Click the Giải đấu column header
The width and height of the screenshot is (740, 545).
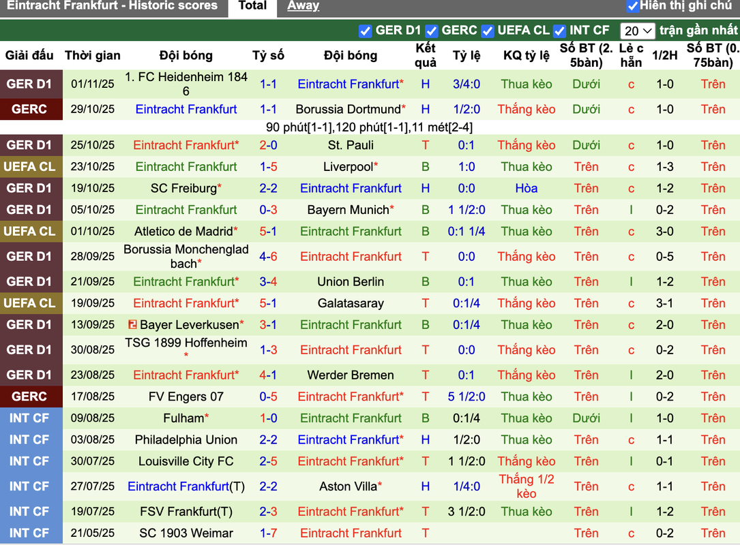[29, 56]
